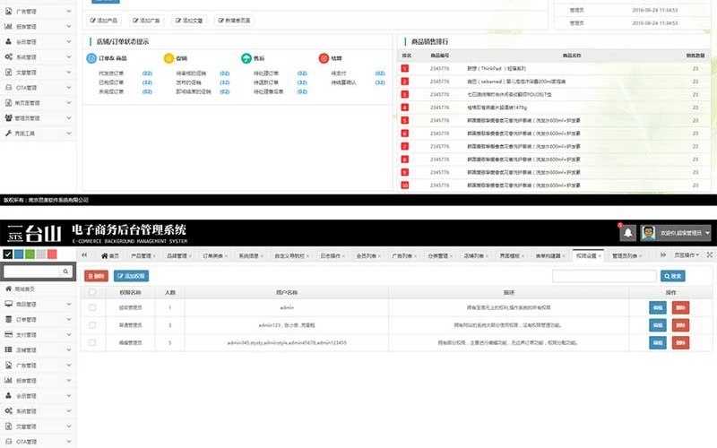Click the 会员管理 person icon in lower sidebar

point(8,395)
